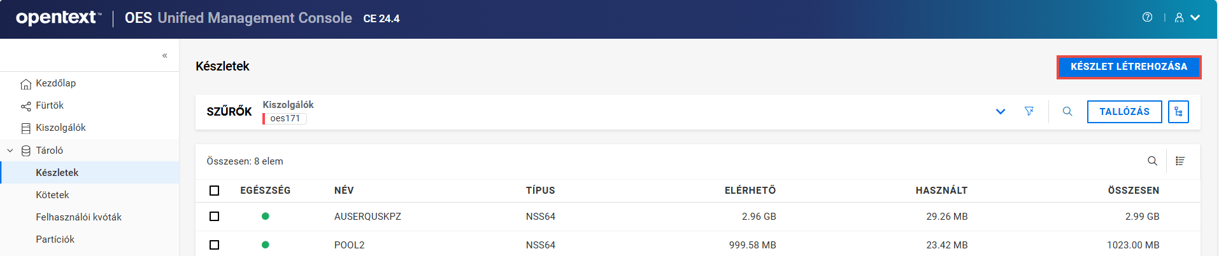Click the filter funnel icon
This screenshot has width=1219, height=256.
tap(1029, 112)
